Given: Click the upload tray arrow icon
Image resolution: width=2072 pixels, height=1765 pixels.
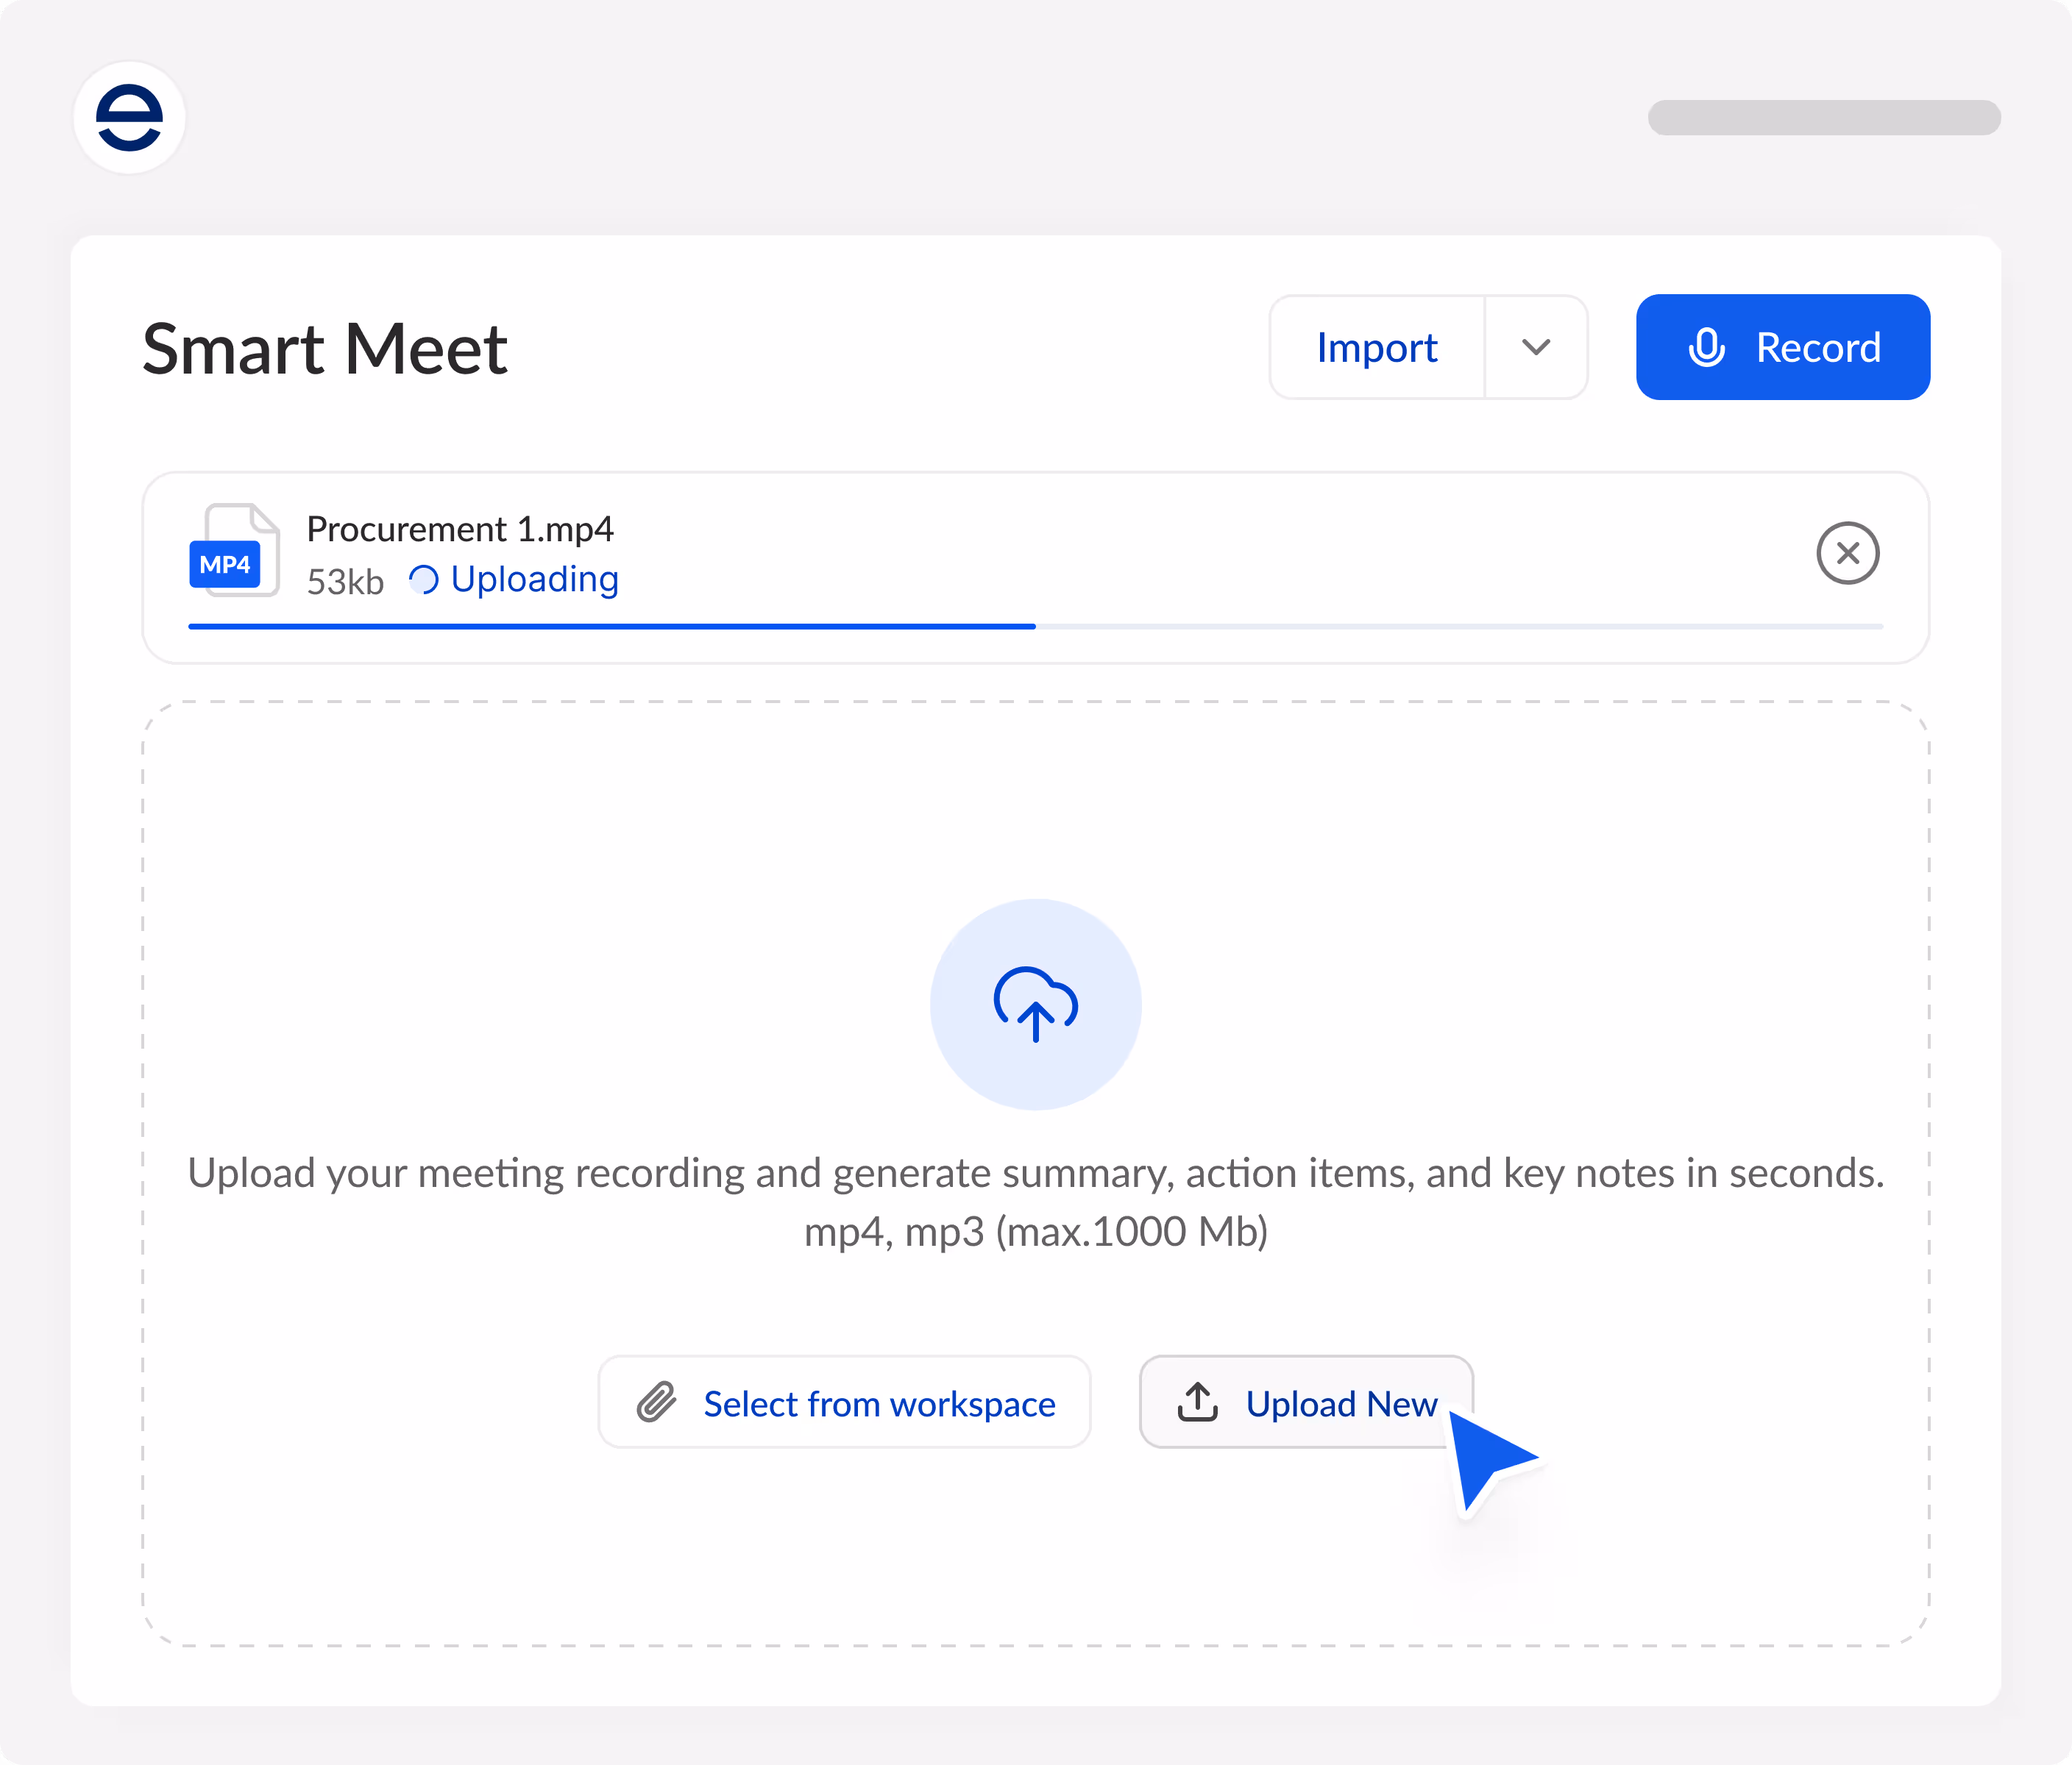Looking at the screenshot, I should pos(1197,1402).
